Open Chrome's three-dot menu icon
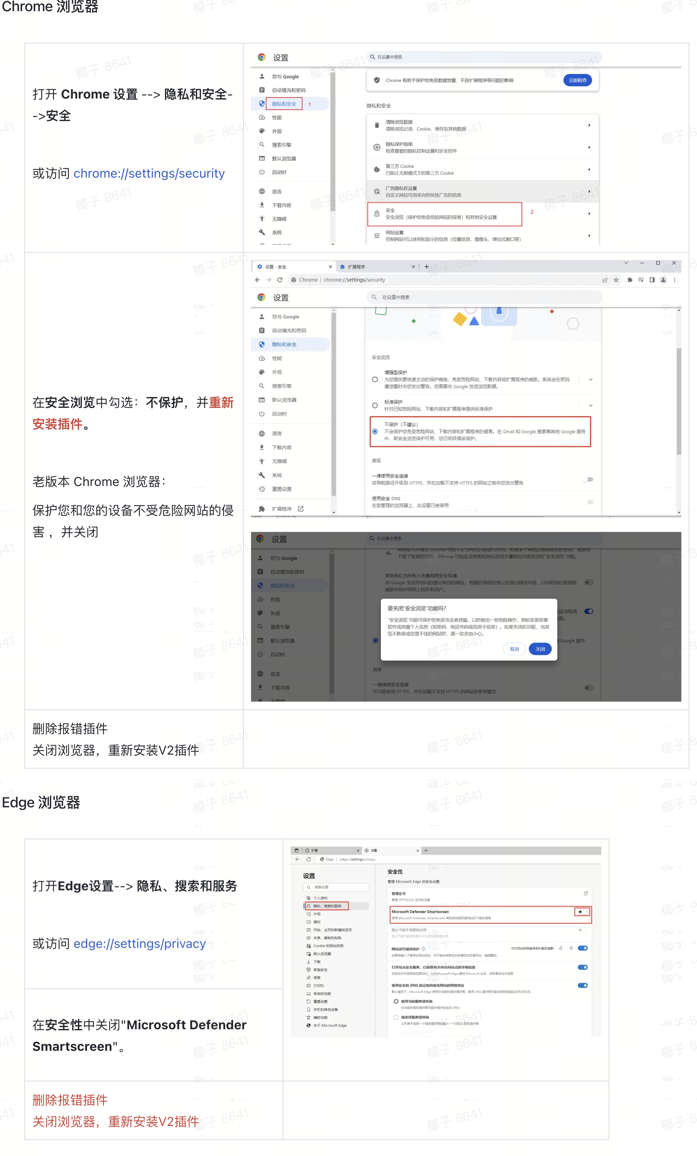This screenshot has height=1156, width=697. pos(675,280)
